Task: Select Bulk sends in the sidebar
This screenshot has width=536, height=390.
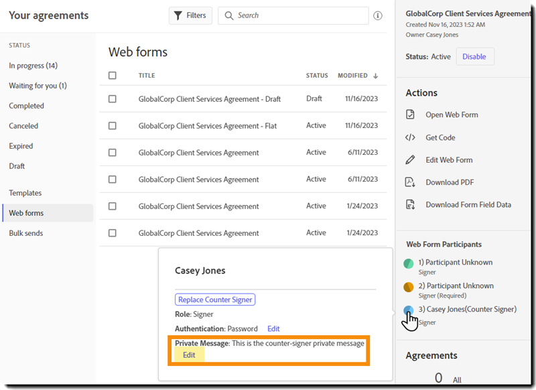Action: (x=26, y=233)
